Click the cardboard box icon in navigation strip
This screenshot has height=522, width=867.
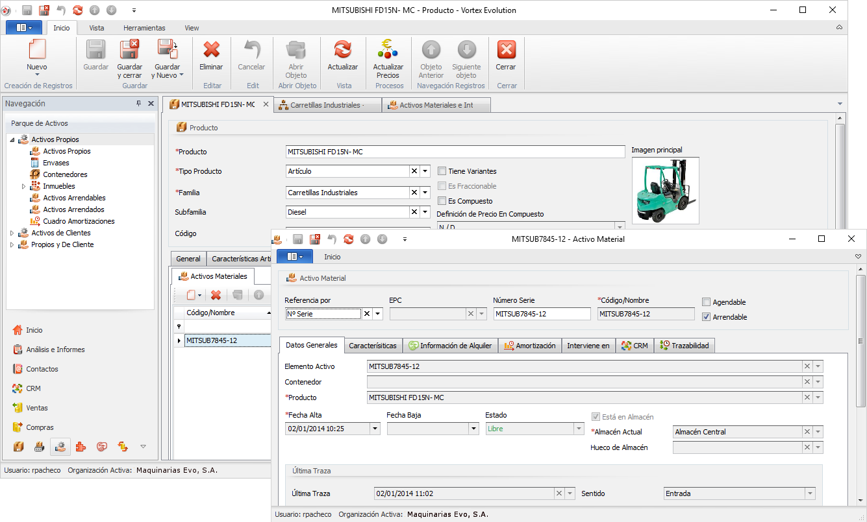19,446
